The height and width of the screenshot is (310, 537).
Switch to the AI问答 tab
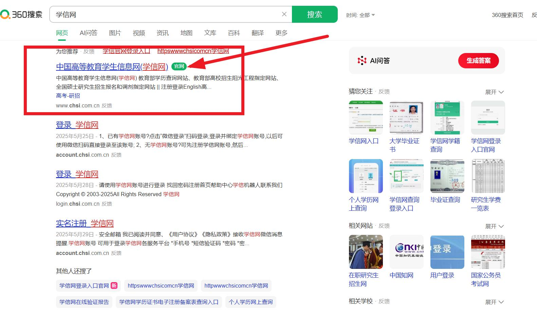(89, 33)
